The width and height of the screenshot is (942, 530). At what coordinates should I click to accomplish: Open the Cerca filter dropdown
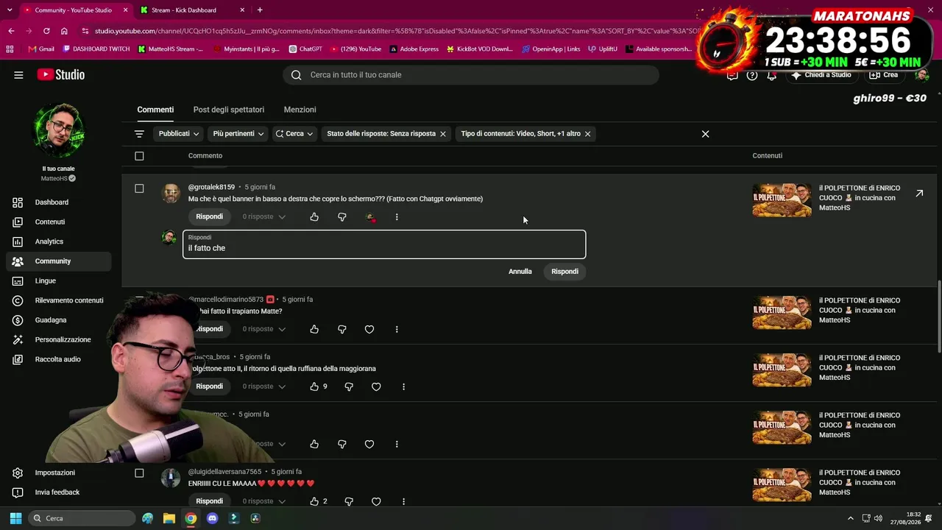click(294, 134)
